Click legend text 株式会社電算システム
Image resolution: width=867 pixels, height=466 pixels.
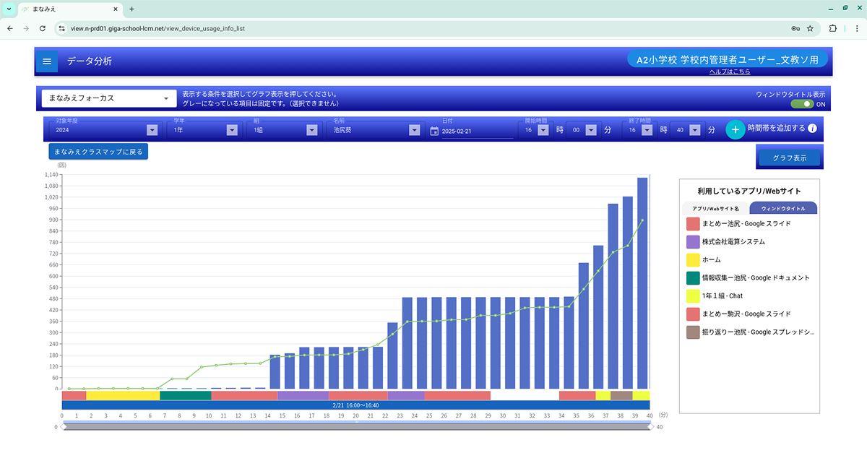(733, 241)
